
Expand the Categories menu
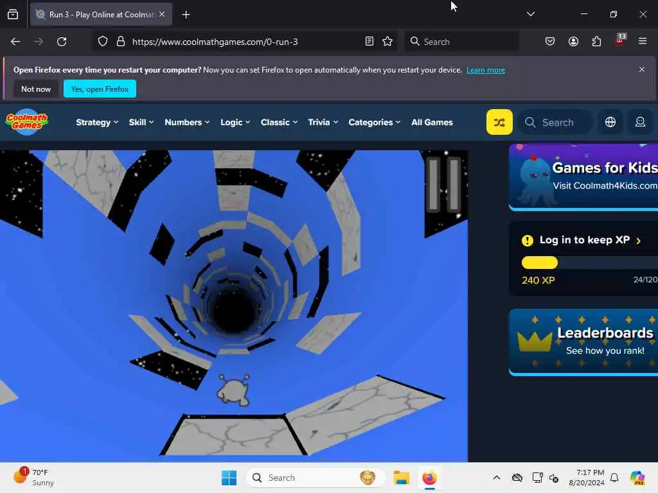pyautogui.click(x=375, y=122)
